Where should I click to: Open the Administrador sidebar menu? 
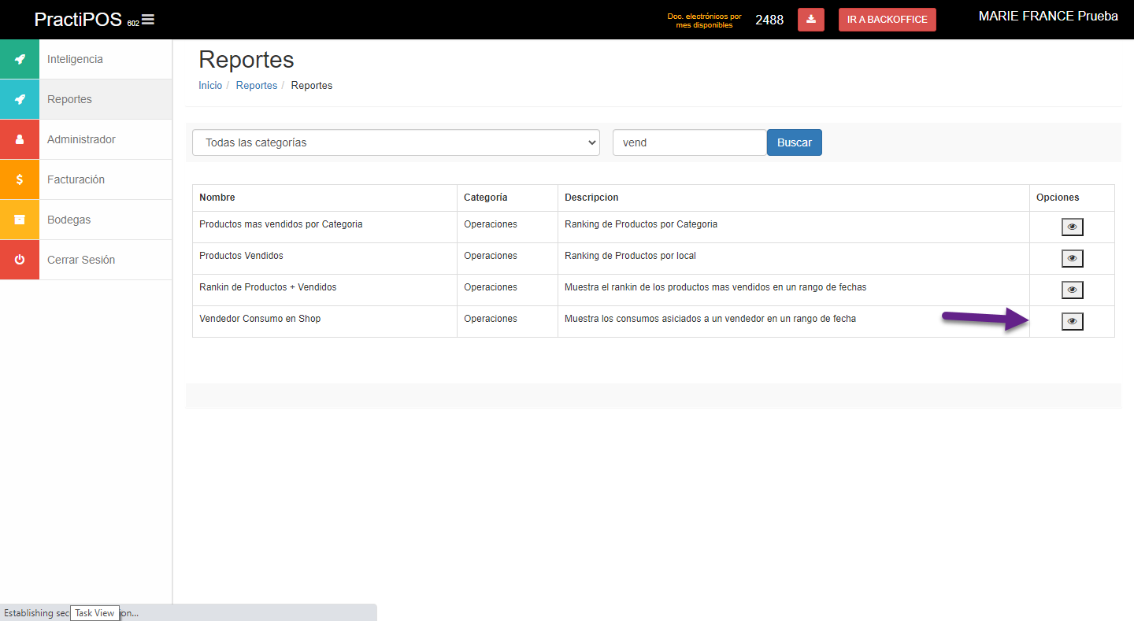[x=81, y=140]
